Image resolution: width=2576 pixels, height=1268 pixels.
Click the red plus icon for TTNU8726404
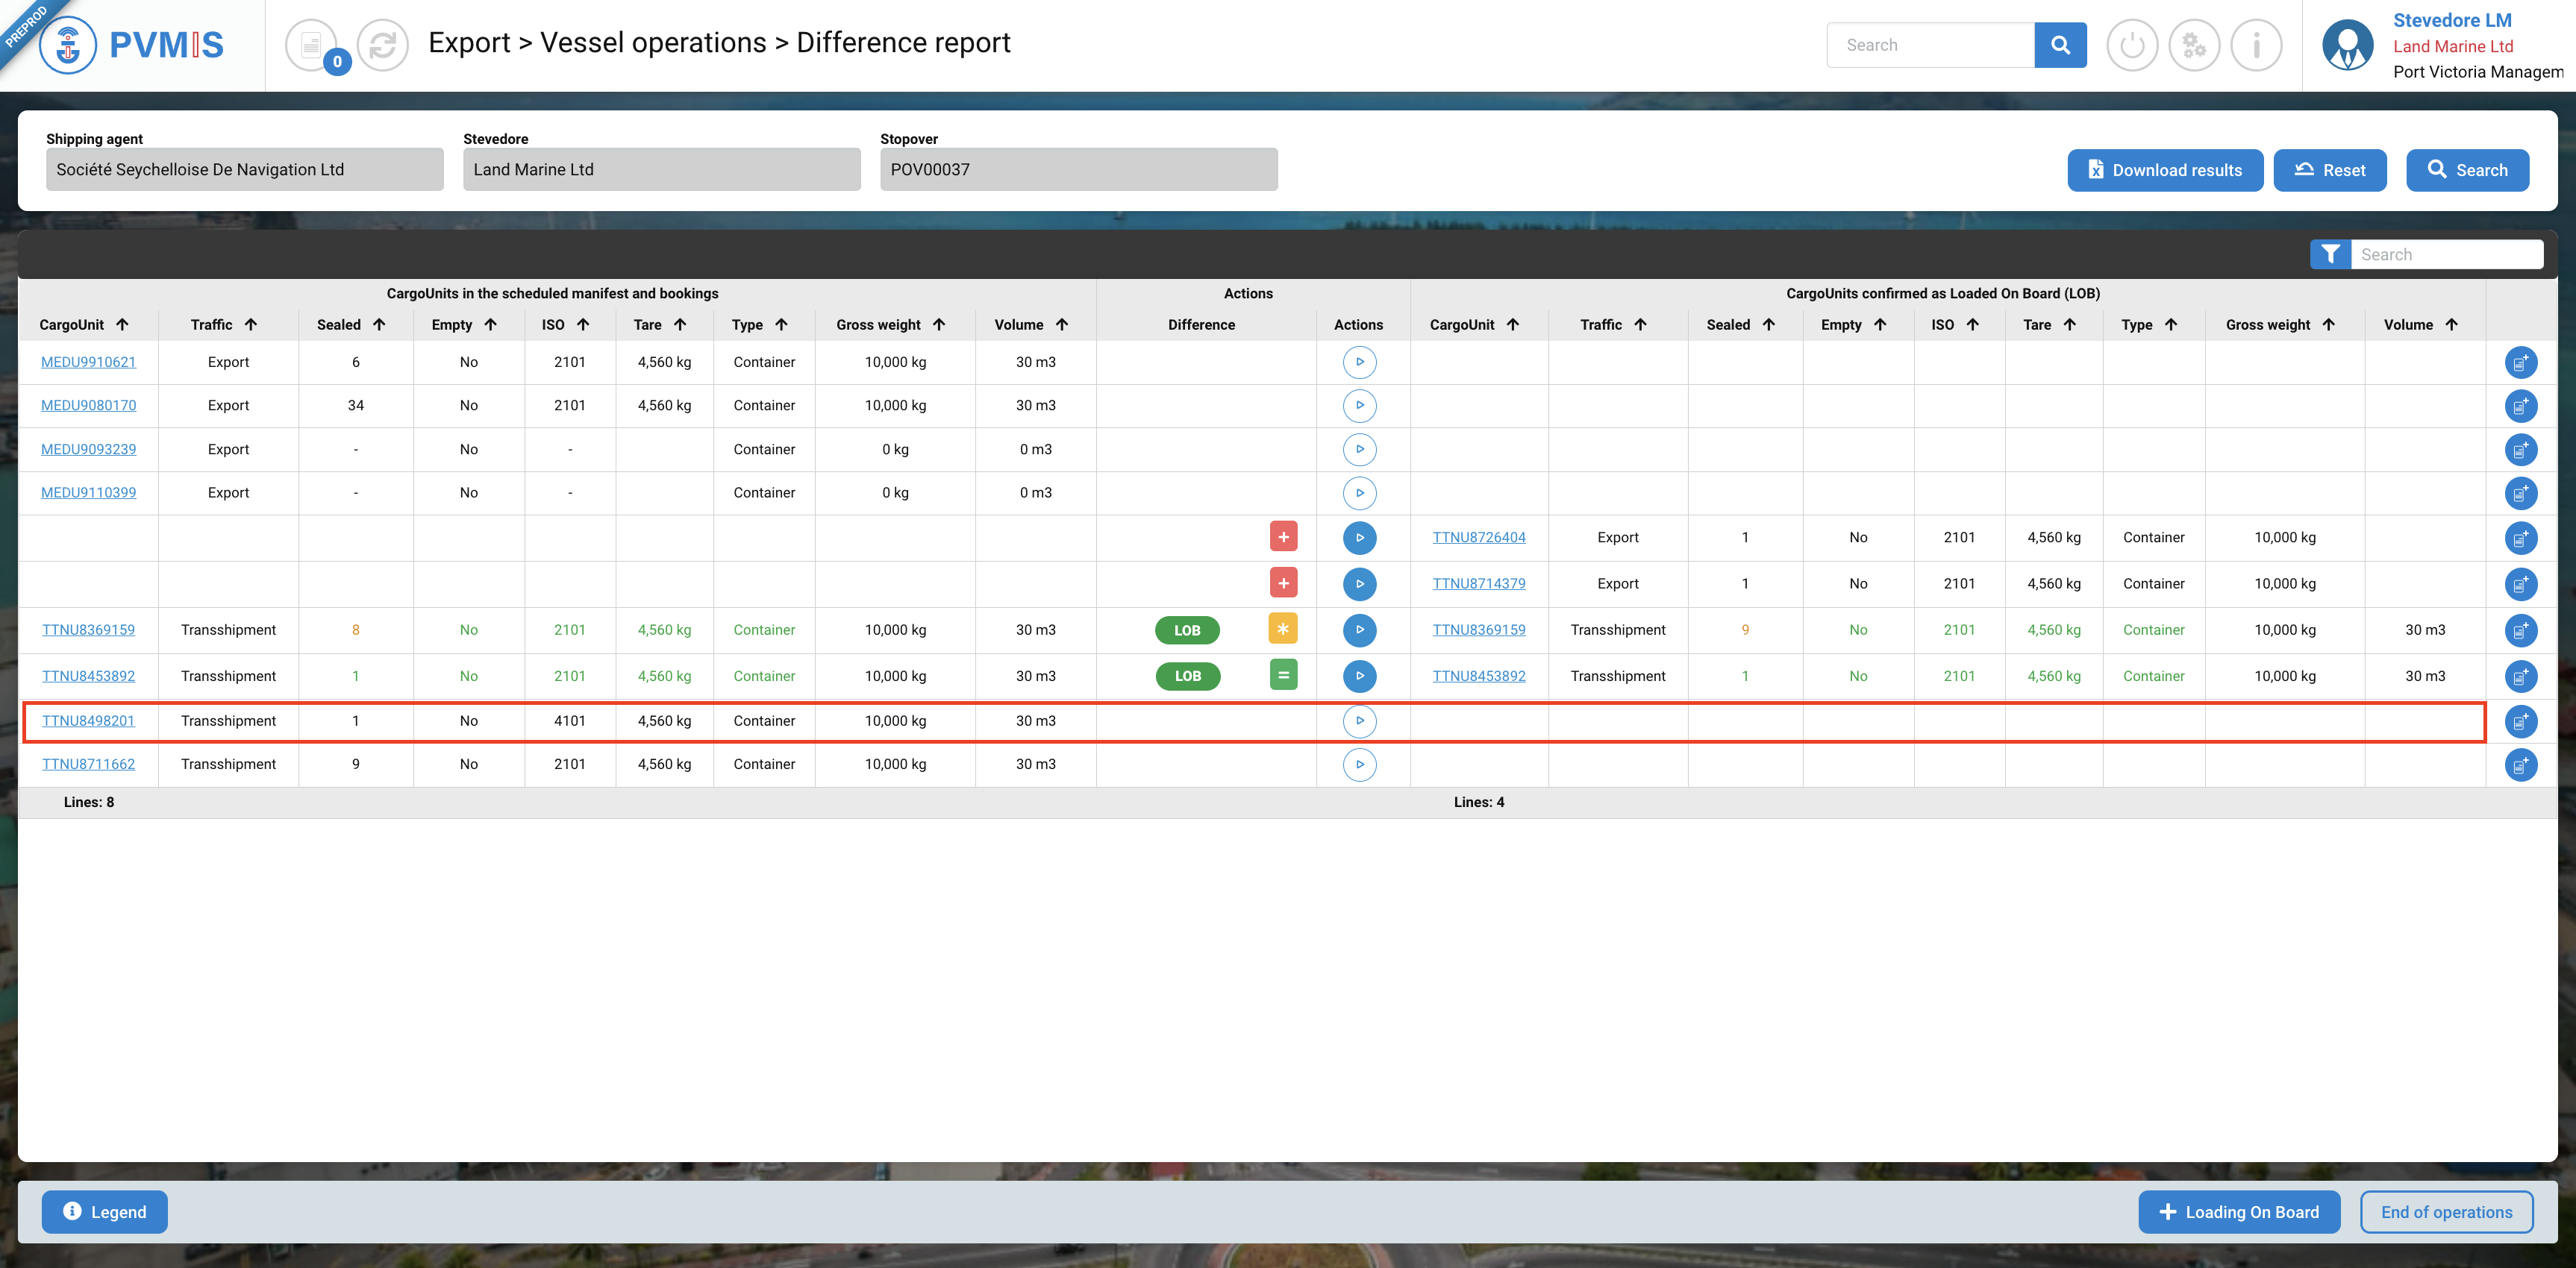[x=1283, y=536]
